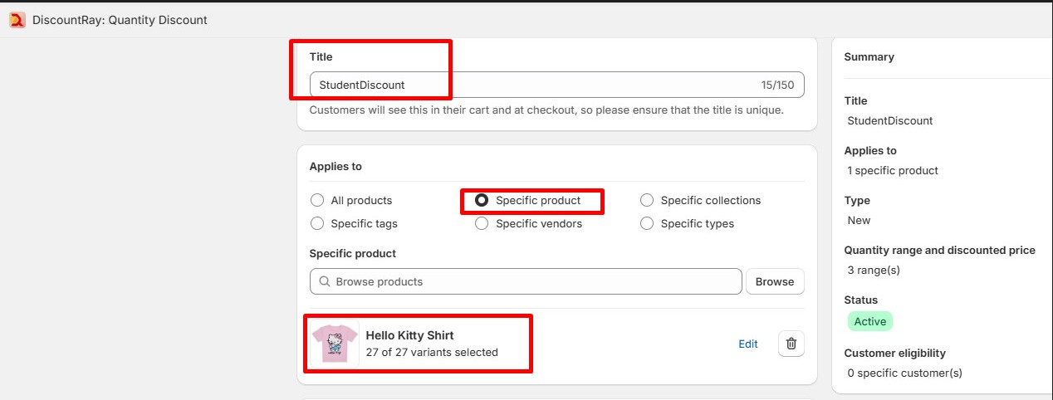Click the Hello Kitty Shirt product name
The width and height of the screenshot is (1053, 400).
[409, 335]
